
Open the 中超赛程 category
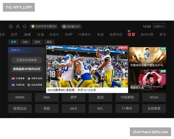(x=127, y=97)
